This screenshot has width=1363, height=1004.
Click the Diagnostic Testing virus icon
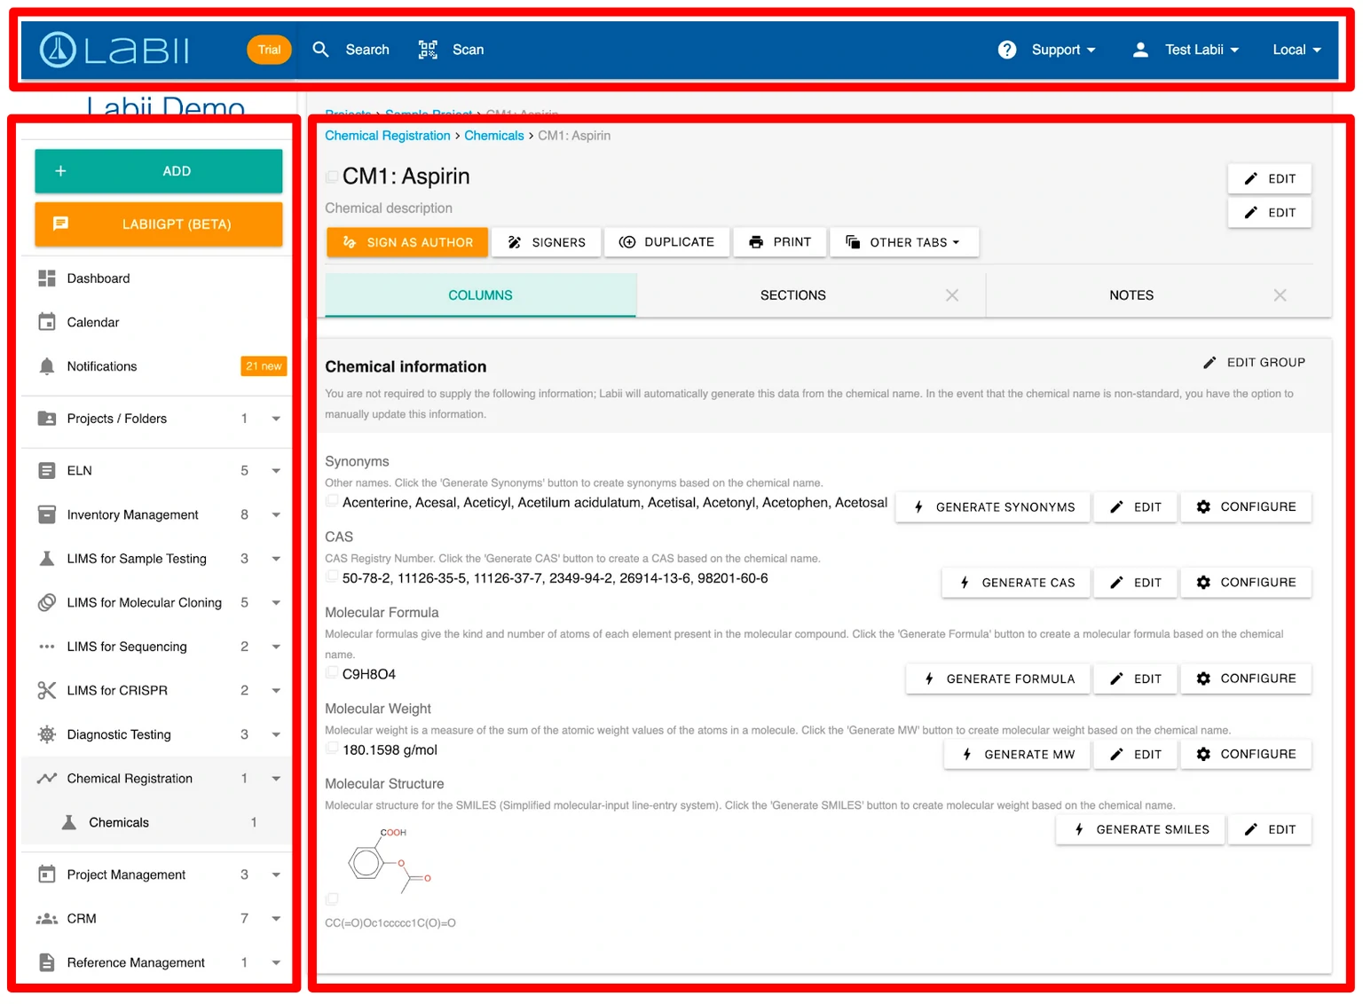pos(47,734)
